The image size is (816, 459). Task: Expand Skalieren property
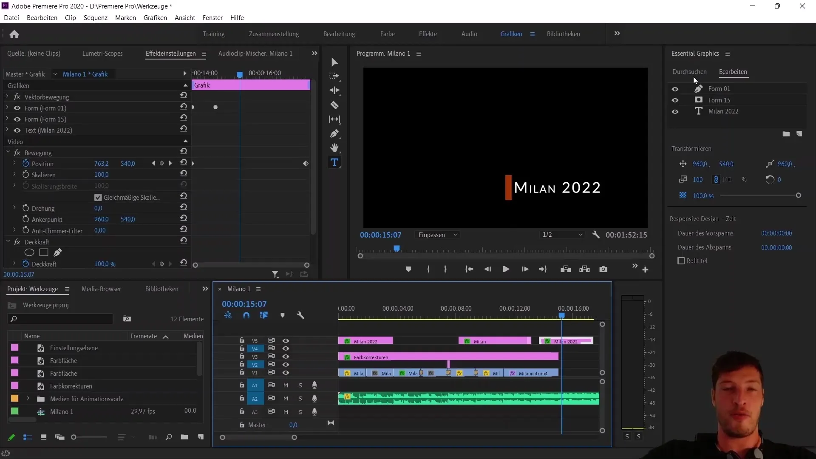pos(14,174)
